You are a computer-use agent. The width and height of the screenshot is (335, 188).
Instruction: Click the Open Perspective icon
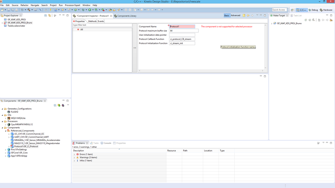tap(292, 10)
